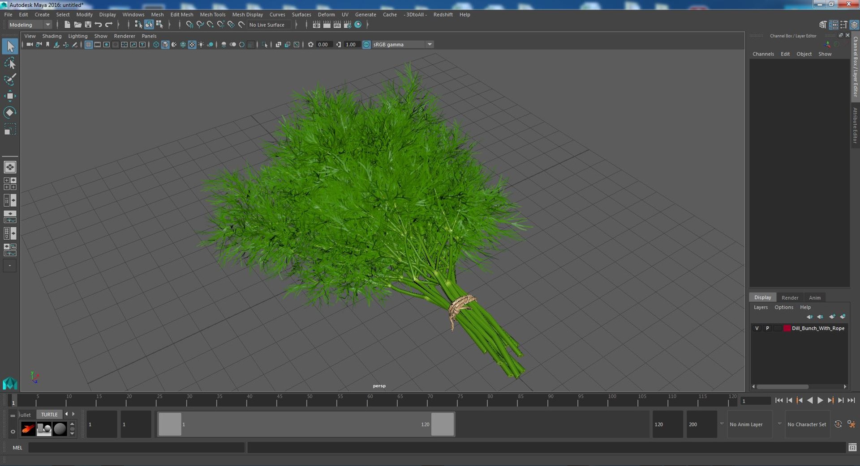Viewport: 860px width, 466px height.
Task: Choose the Paint selection tool
Action: coord(10,79)
